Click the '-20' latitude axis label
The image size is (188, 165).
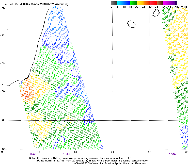[x=2, y=8]
